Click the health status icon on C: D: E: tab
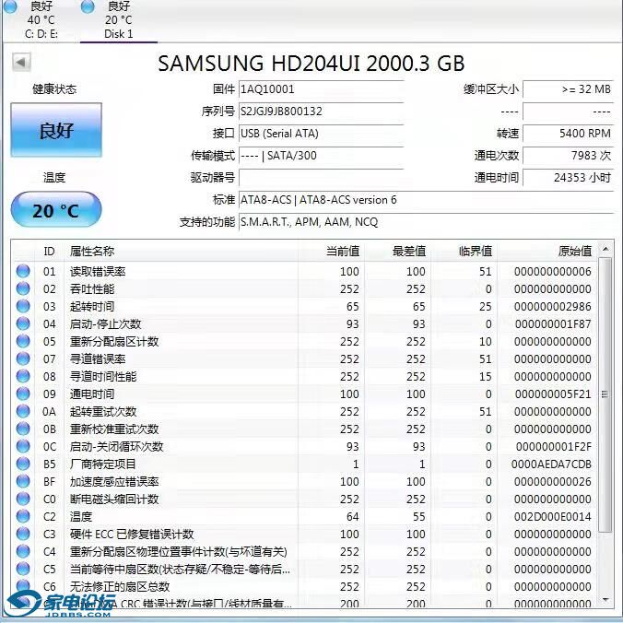Screen dimensions: 623x623 10,6
